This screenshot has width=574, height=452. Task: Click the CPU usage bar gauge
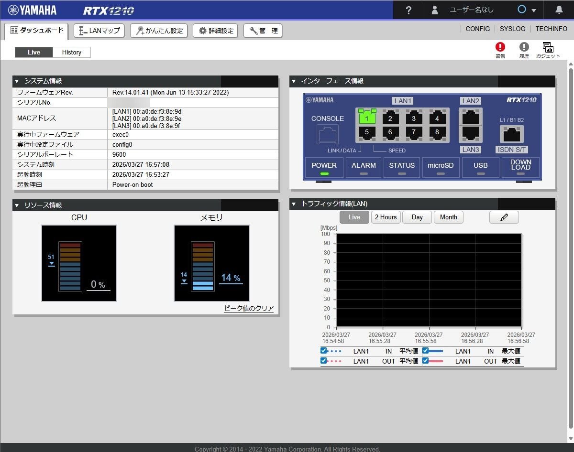[70, 266]
